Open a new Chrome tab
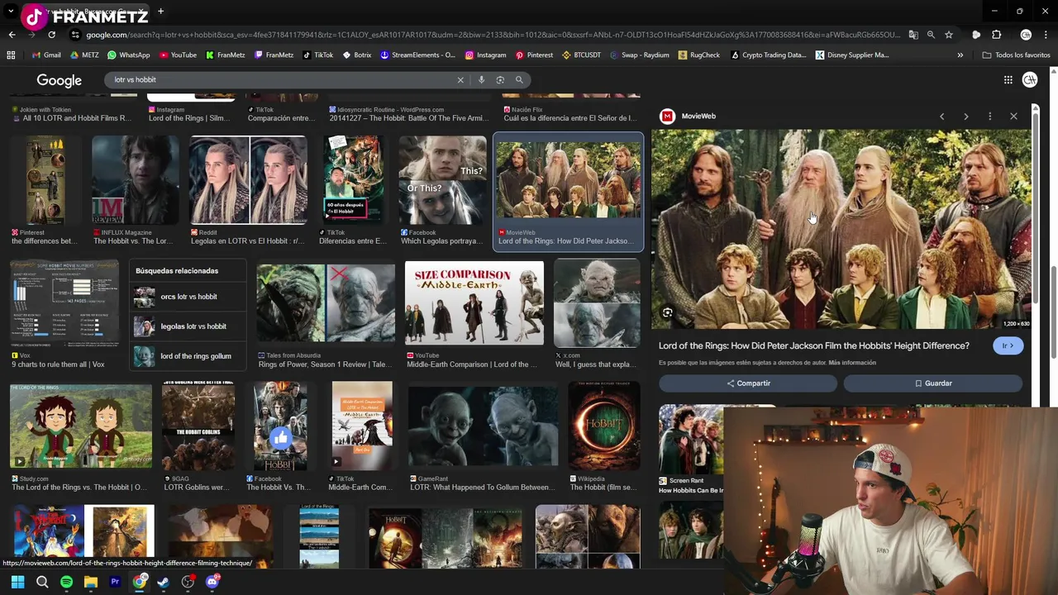 (160, 12)
